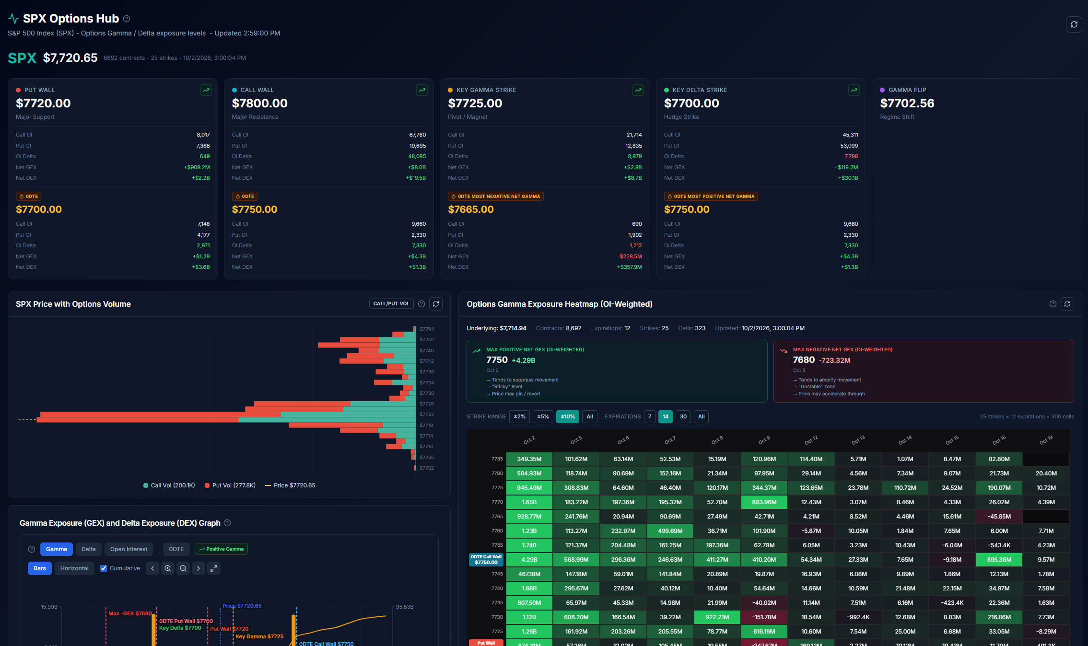Refresh the SPX Price with Options Volume chart

pos(436,304)
